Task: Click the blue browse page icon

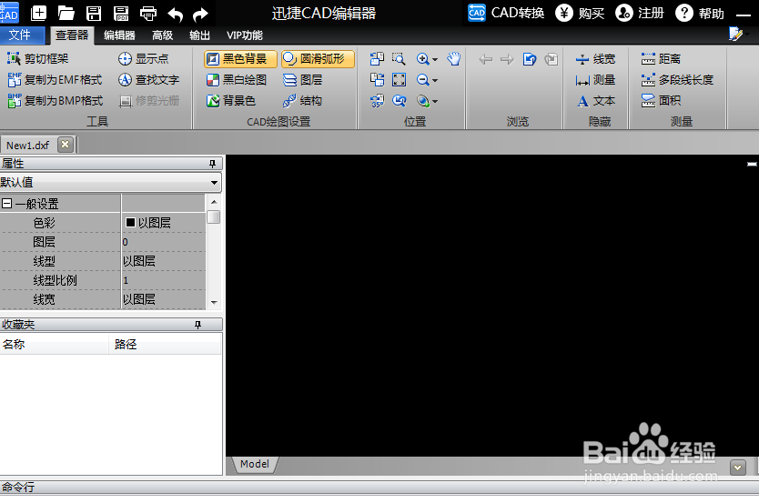Action: [x=530, y=59]
